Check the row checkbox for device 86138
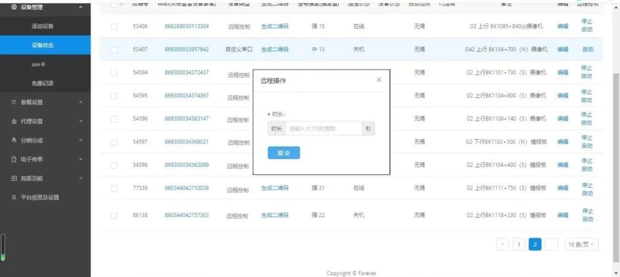 coord(114,216)
